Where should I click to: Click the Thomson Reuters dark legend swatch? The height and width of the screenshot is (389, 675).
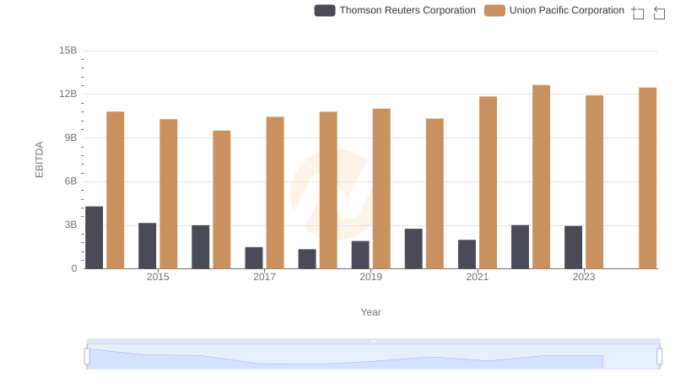click(325, 10)
